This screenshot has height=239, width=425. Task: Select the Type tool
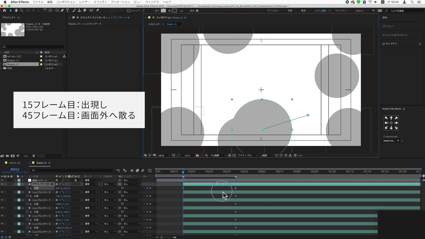point(68,11)
